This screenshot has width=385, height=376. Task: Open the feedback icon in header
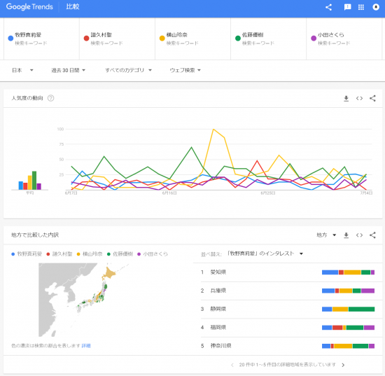(x=347, y=7)
